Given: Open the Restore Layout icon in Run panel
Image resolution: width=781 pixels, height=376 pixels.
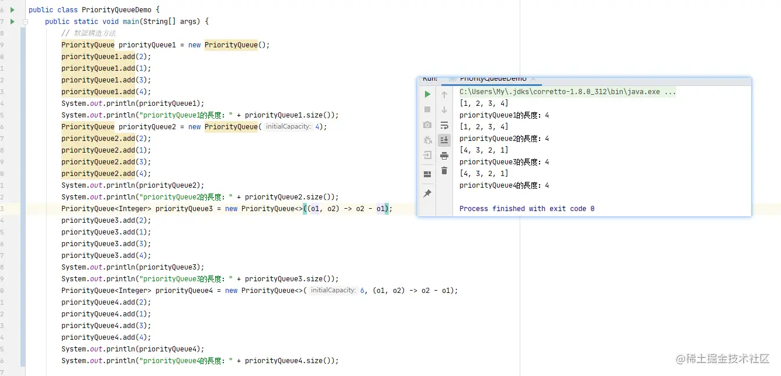Looking at the screenshot, I should coord(427,174).
